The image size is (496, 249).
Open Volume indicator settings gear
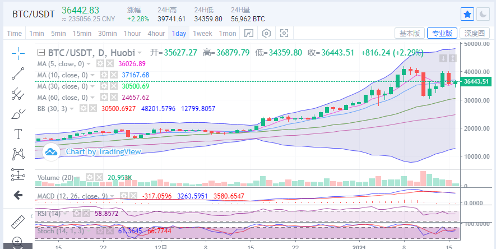point(90,177)
